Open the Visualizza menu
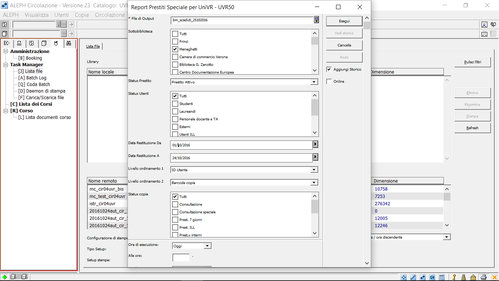The image size is (499, 281). click(37, 15)
